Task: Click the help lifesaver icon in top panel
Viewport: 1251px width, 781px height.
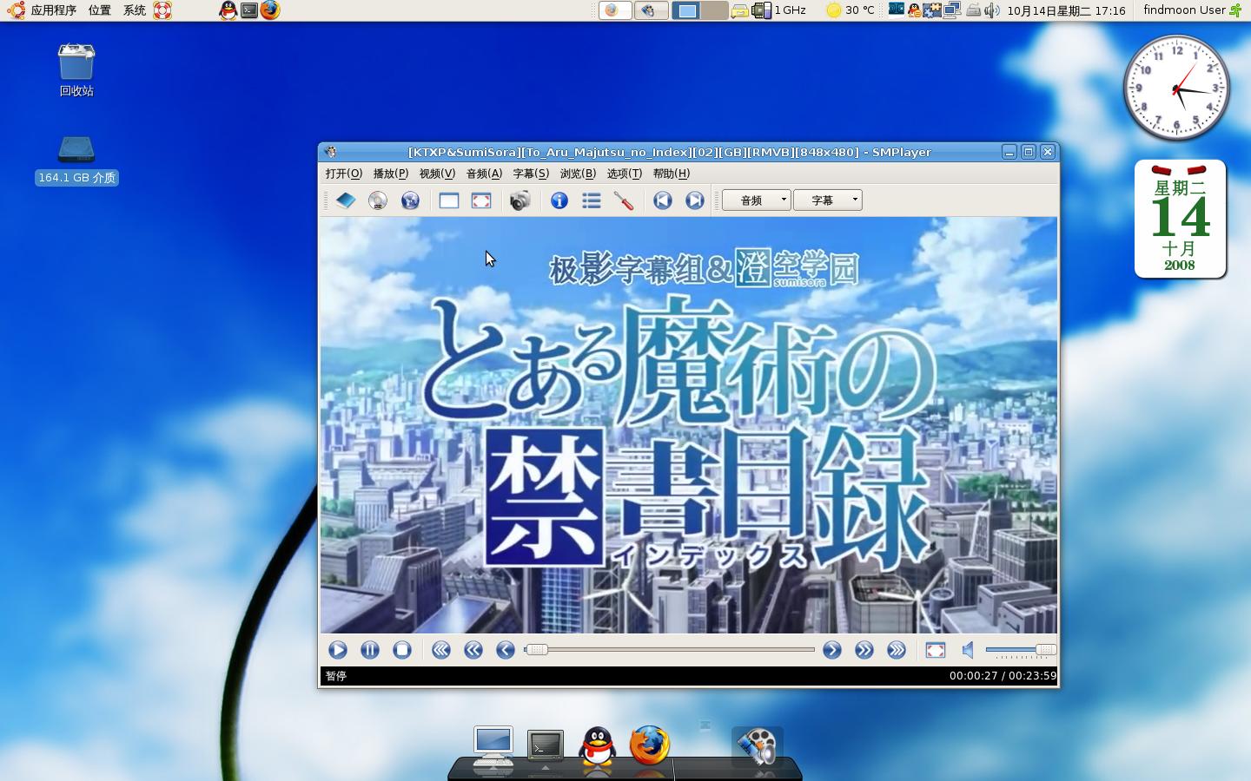Action: [x=162, y=10]
